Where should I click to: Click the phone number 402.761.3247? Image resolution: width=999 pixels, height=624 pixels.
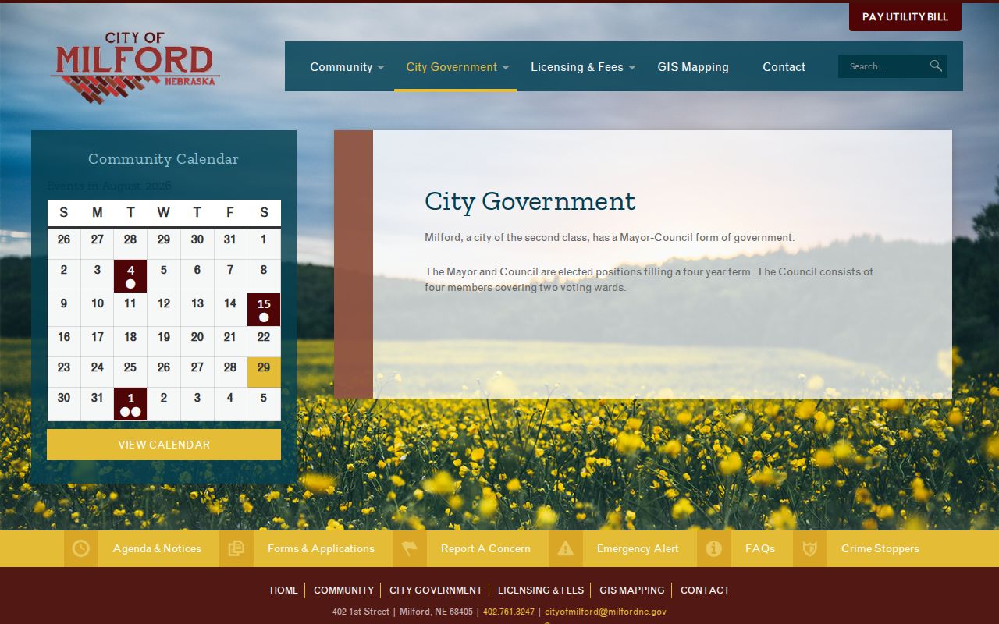point(509,612)
